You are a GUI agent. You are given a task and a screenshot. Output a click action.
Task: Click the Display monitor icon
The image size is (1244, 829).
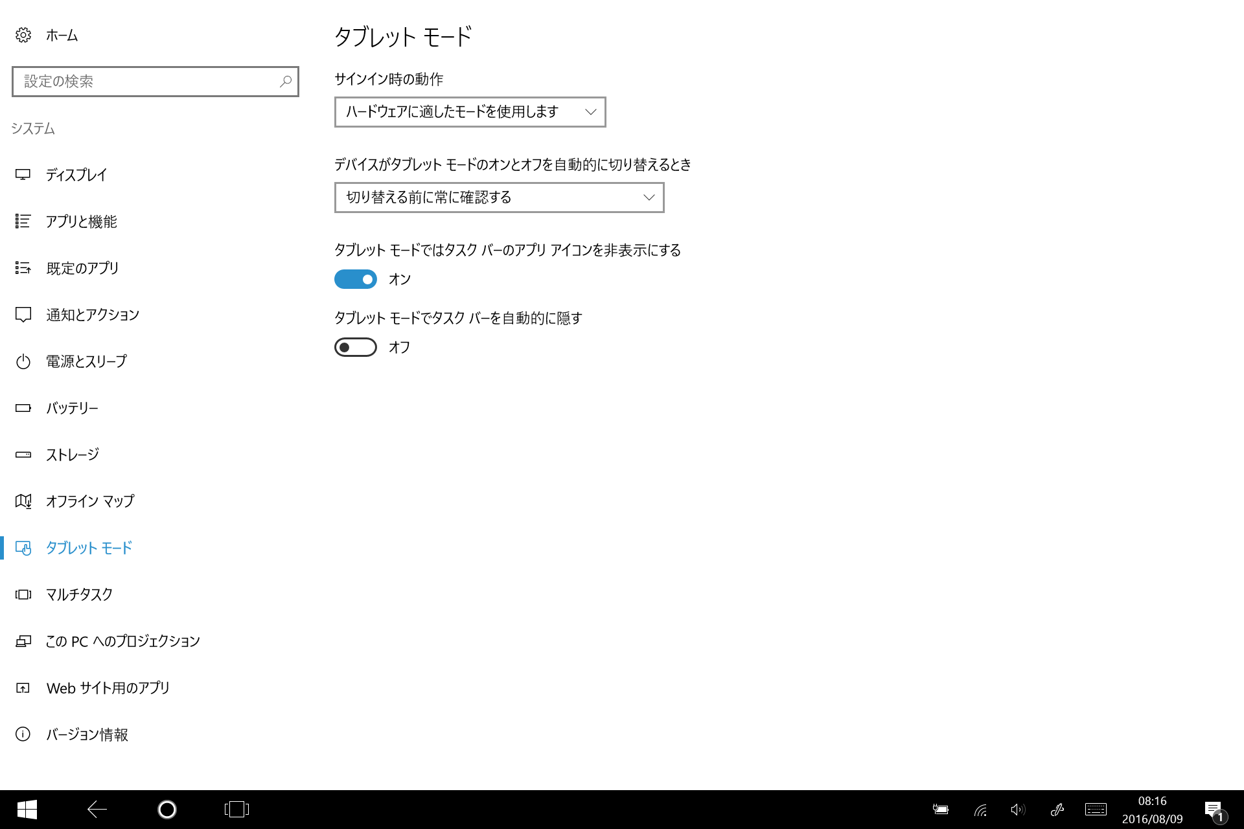(x=23, y=175)
